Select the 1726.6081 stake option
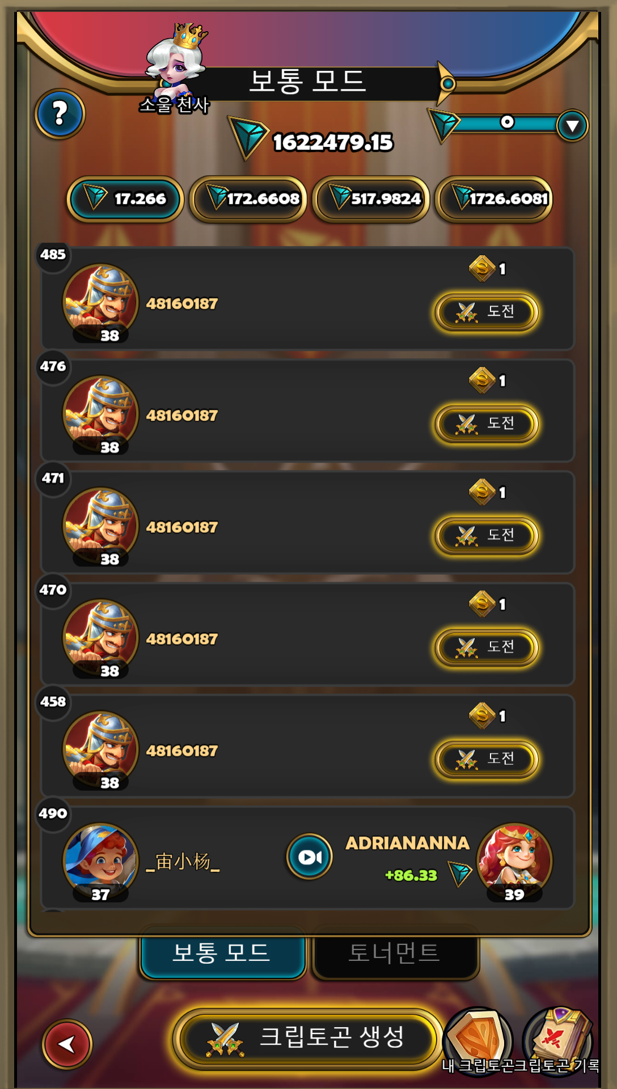This screenshot has height=1089, width=617. [x=493, y=199]
